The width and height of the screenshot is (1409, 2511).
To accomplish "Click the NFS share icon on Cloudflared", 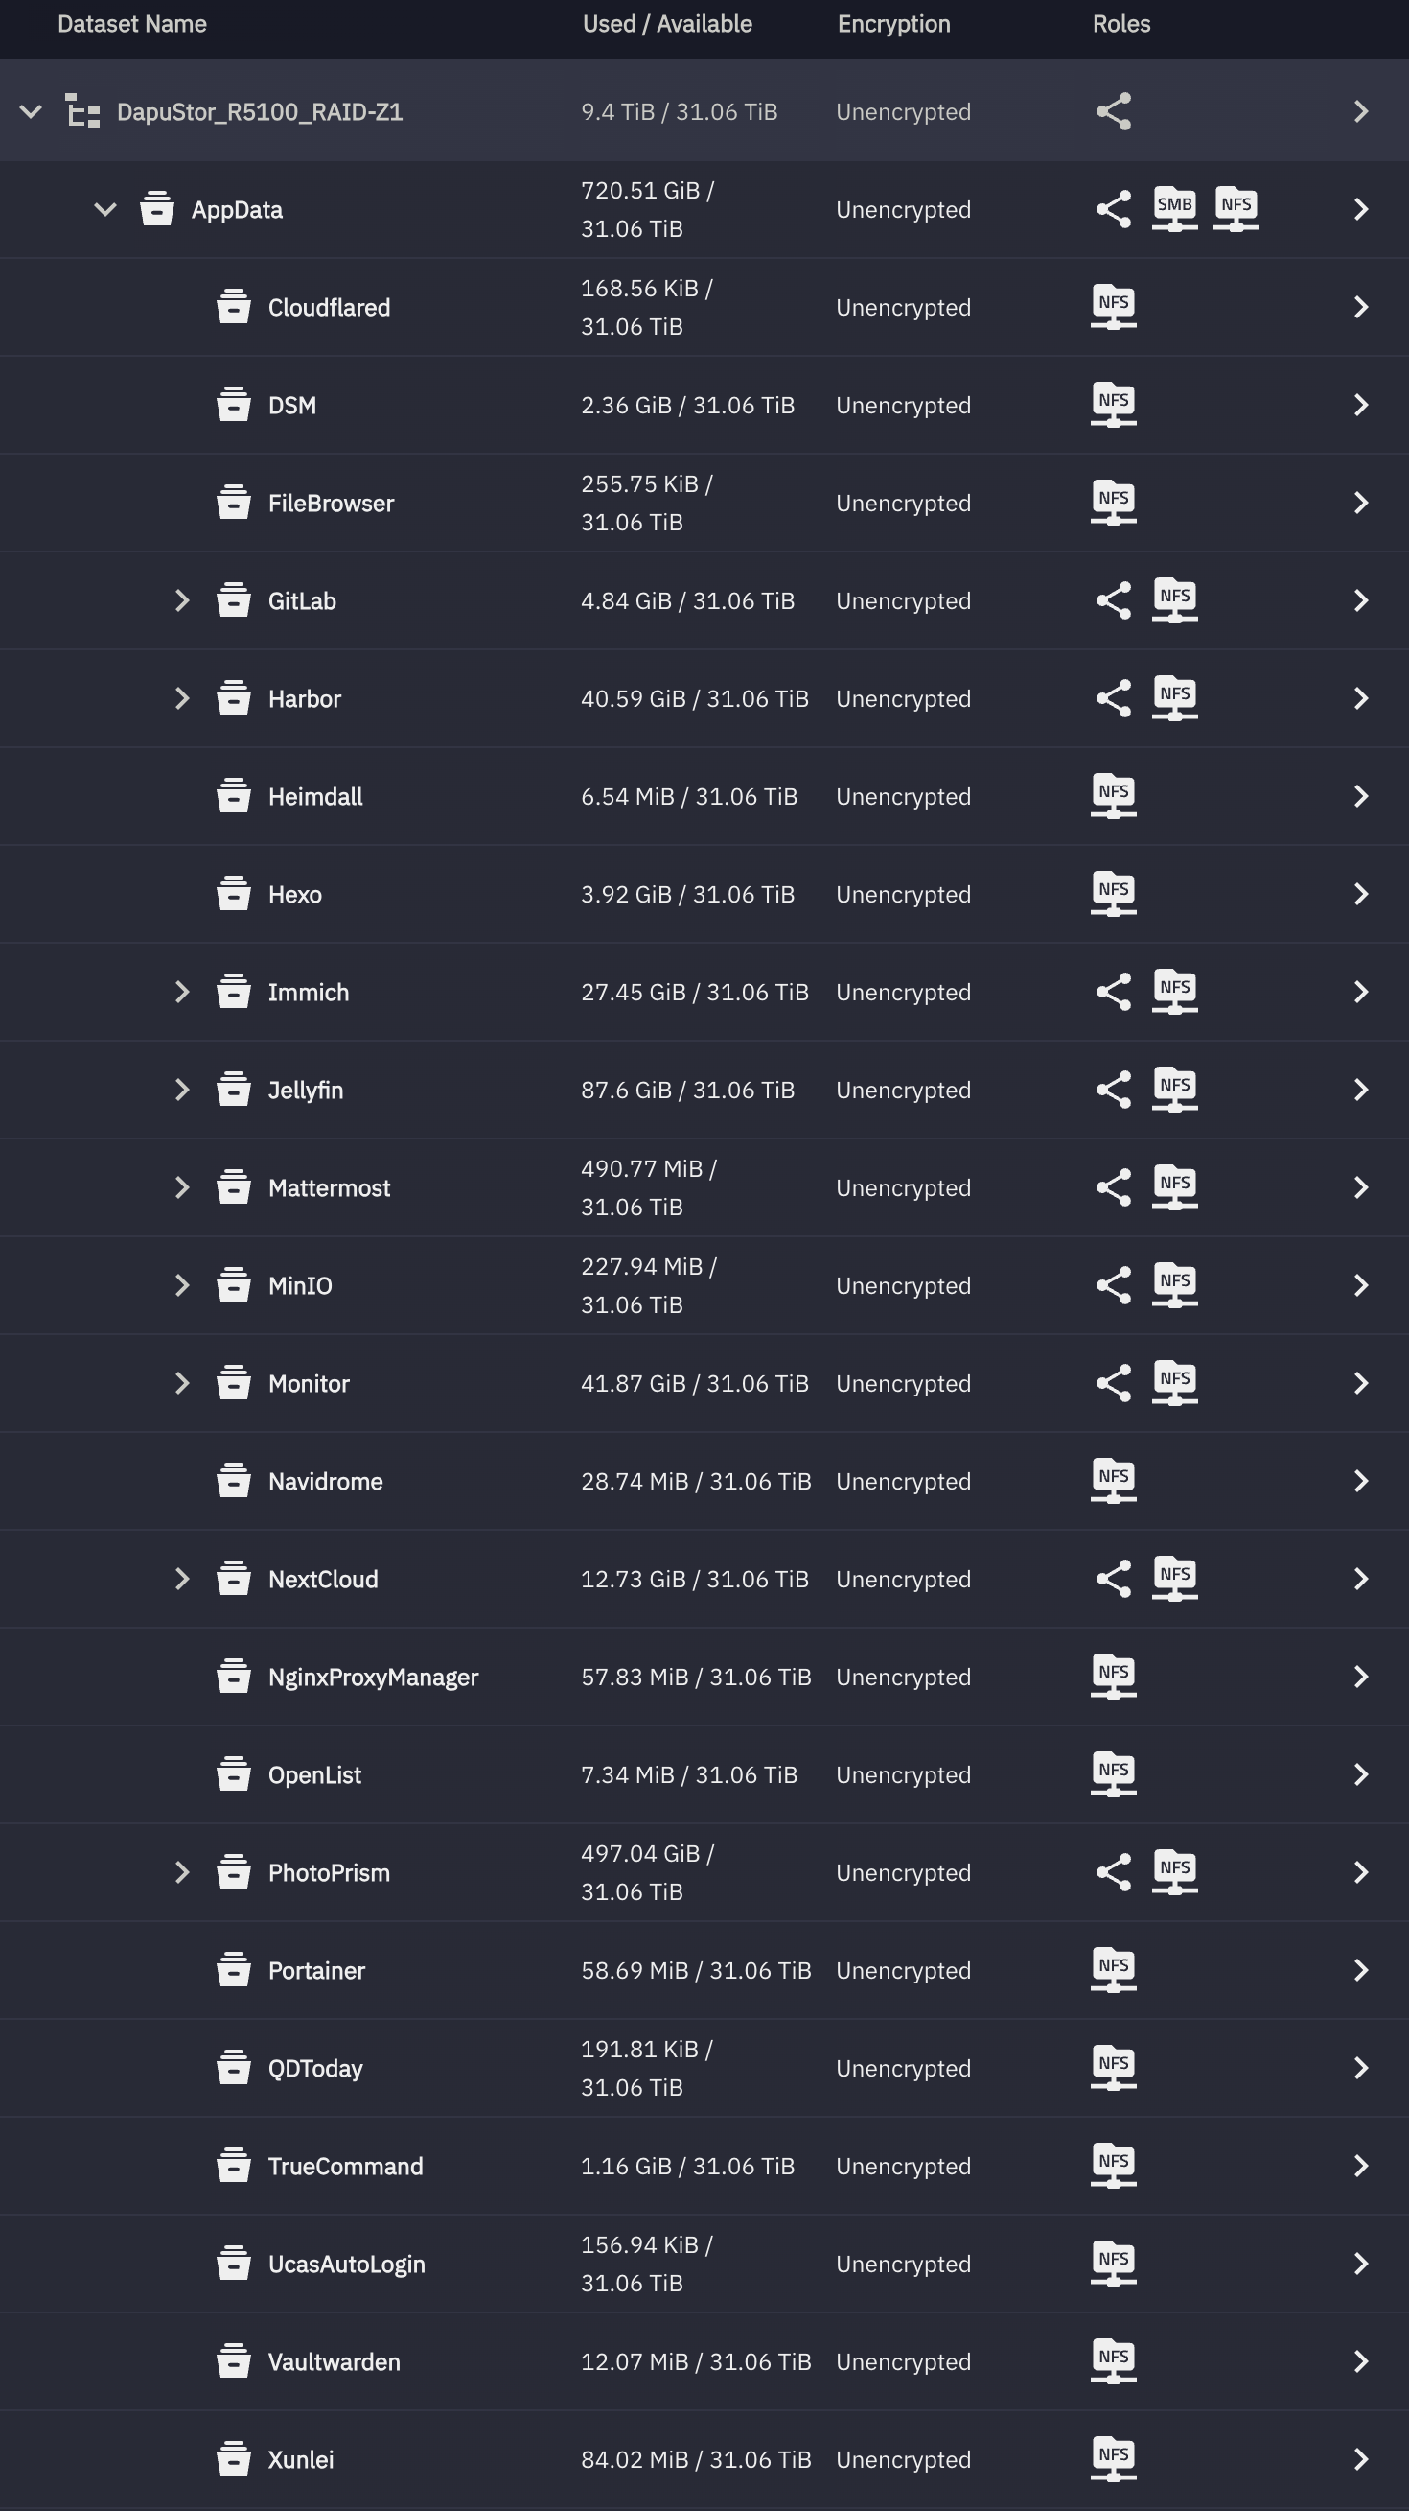I will click(x=1113, y=307).
